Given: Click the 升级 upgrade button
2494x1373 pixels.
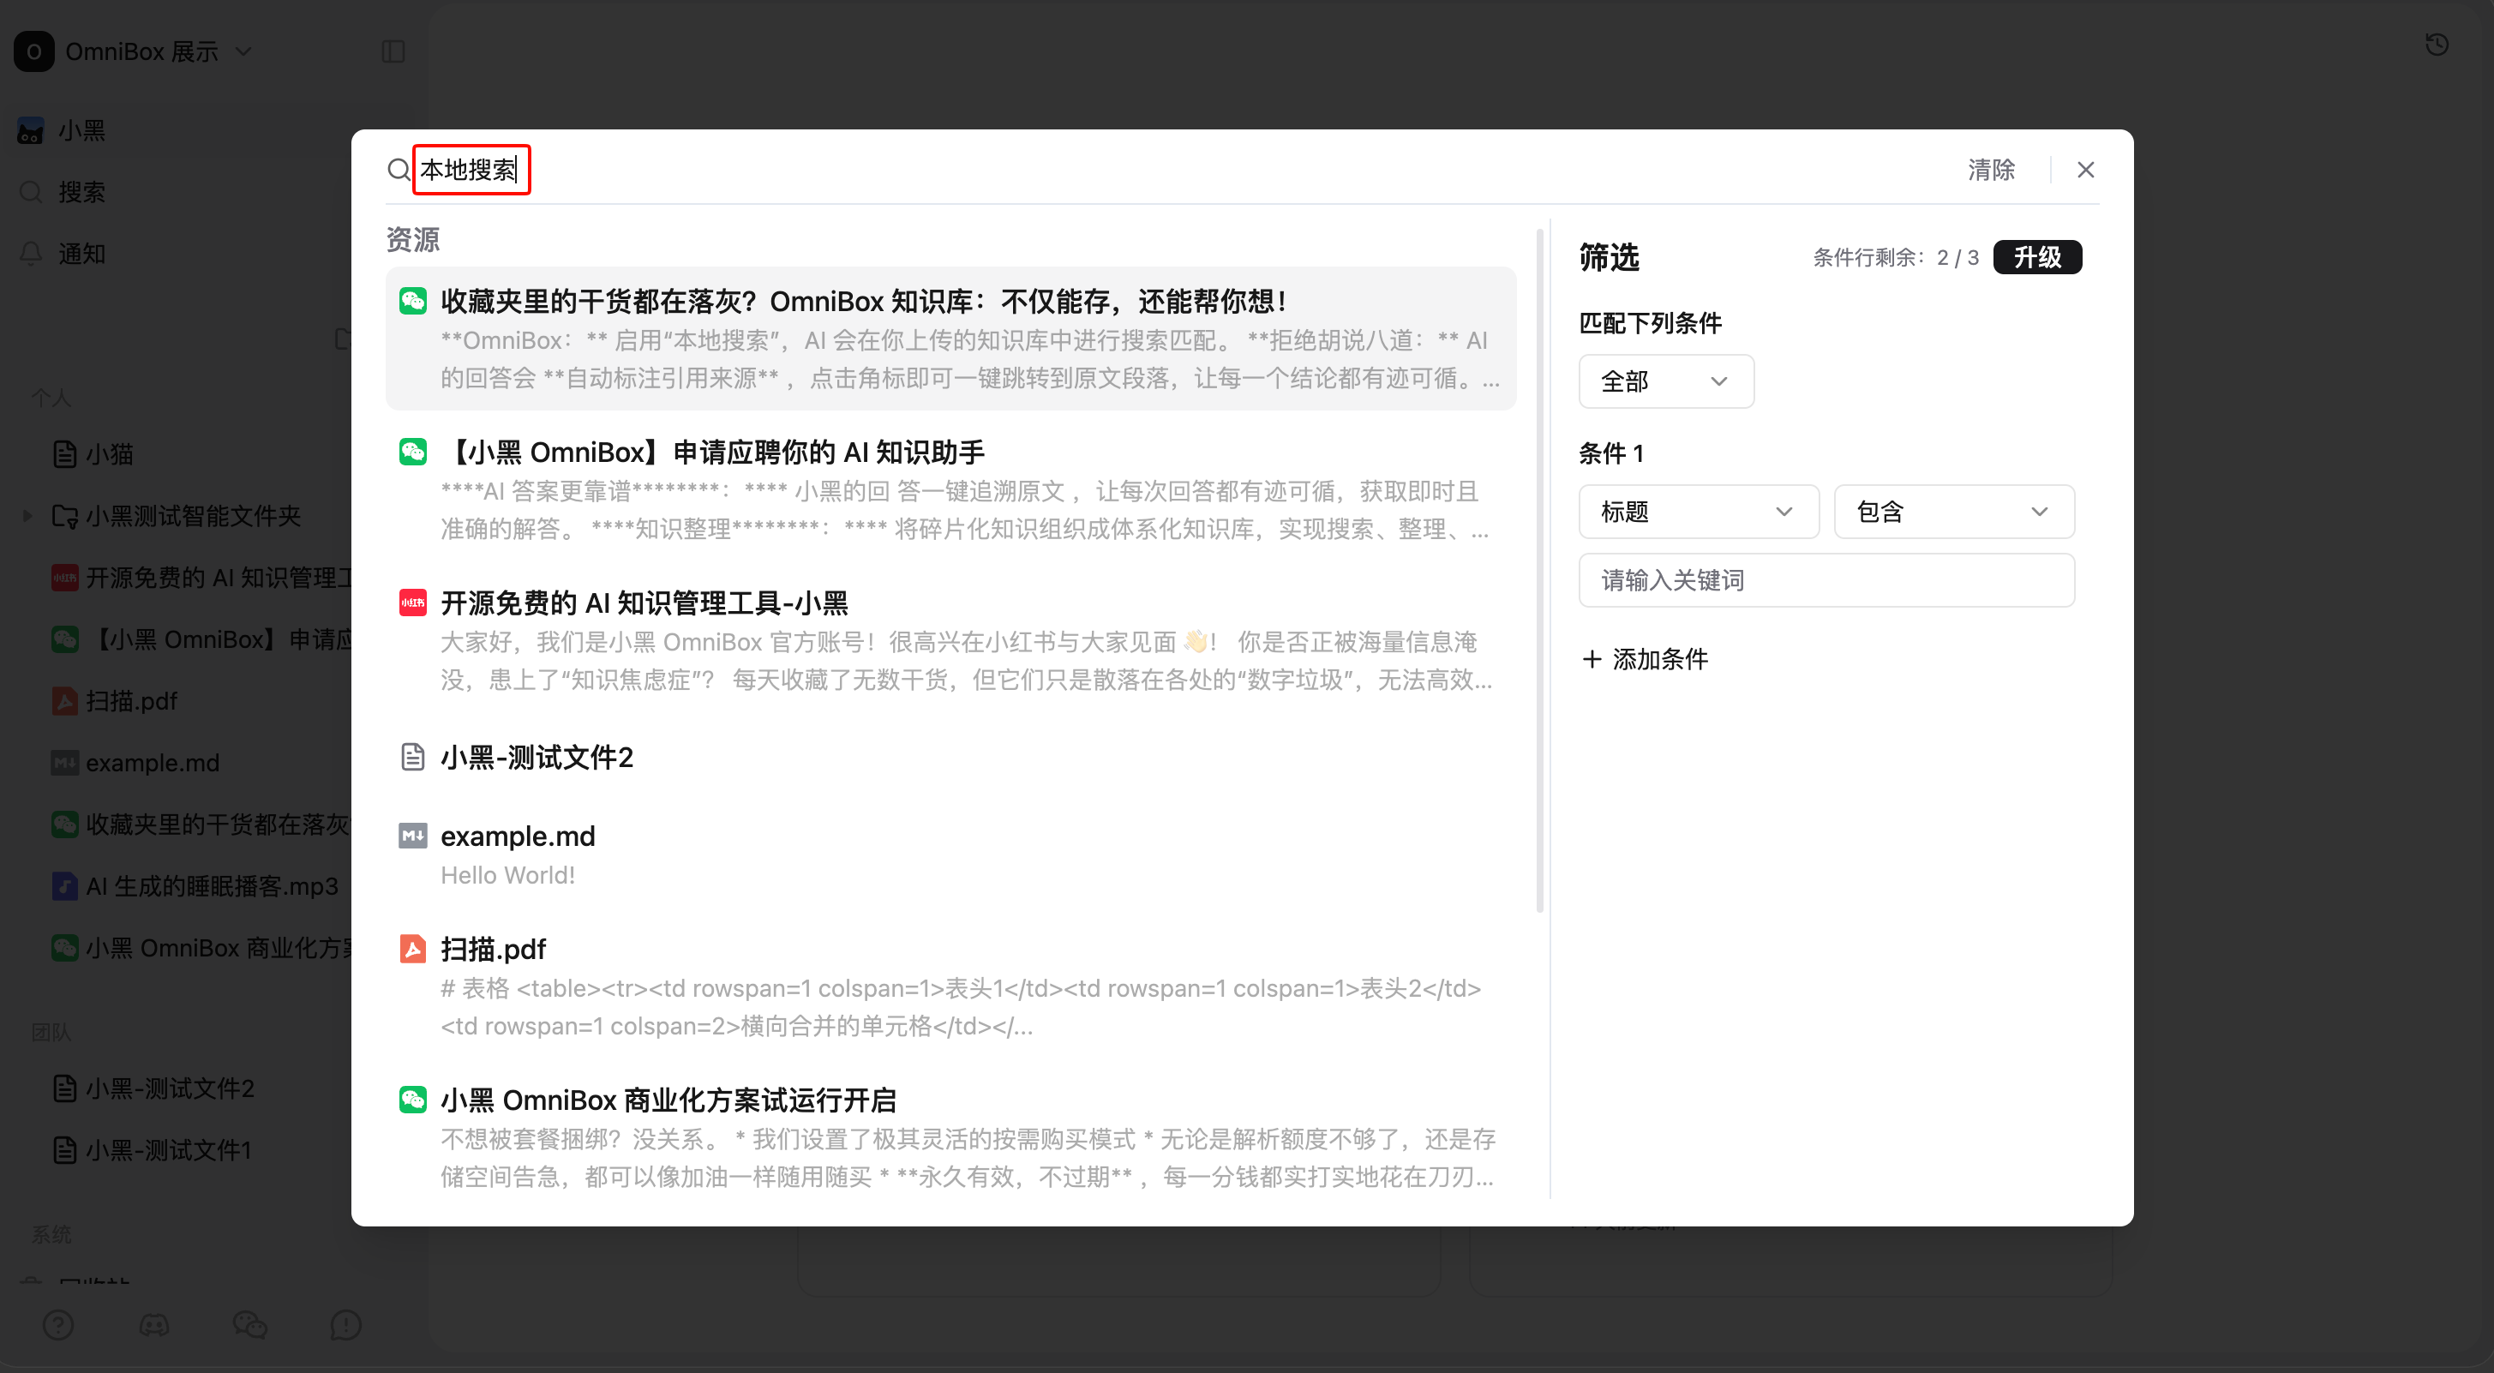Looking at the screenshot, I should point(2037,256).
